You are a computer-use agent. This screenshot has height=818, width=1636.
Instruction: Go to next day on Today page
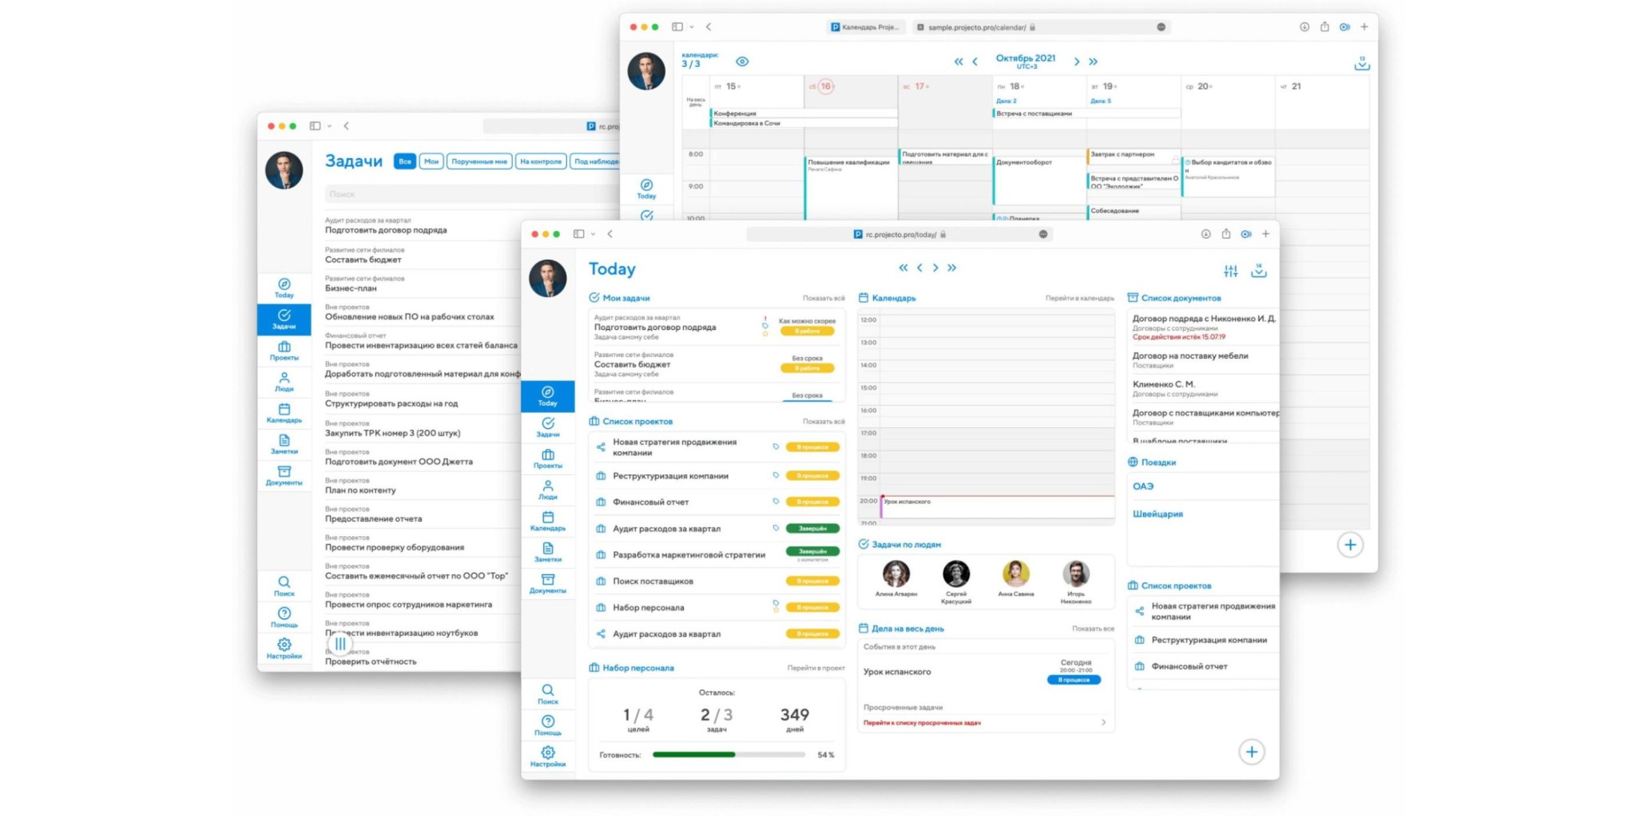tap(935, 268)
